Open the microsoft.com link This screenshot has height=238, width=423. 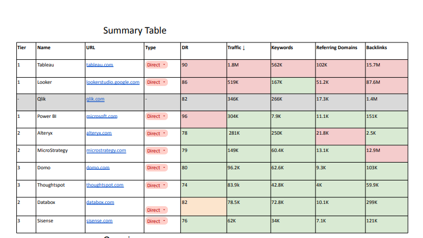102,116
